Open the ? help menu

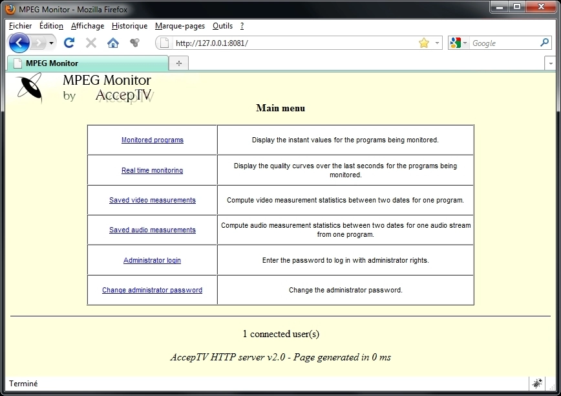(x=242, y=26)
